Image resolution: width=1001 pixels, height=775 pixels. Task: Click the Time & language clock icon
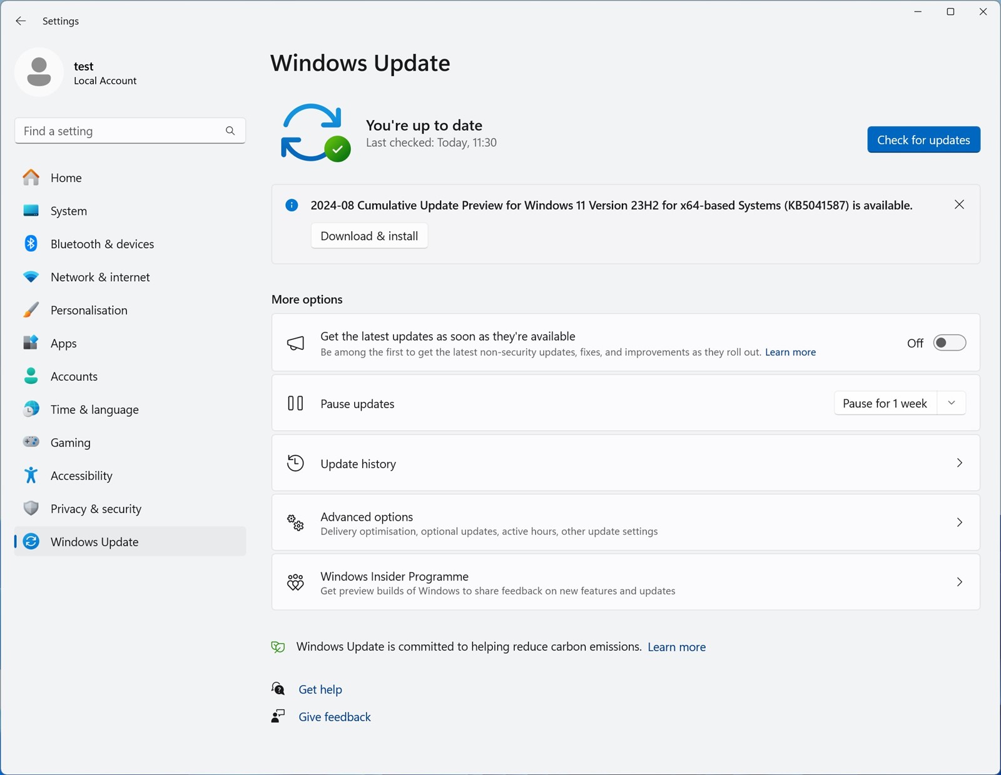pyautogui.click(x=31, y=409)
